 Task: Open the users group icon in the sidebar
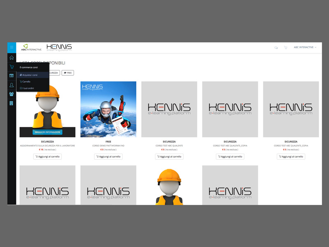click(x=12, y=94)
